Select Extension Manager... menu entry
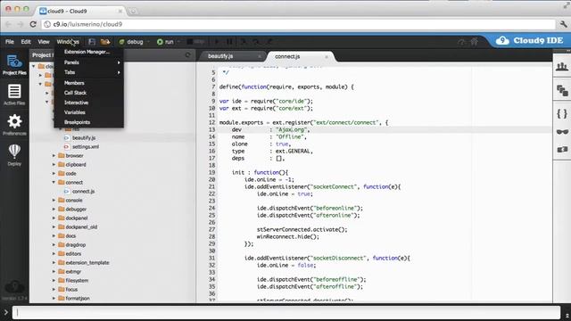This screenshot has width=571, height=321. [x=89, y=52]
